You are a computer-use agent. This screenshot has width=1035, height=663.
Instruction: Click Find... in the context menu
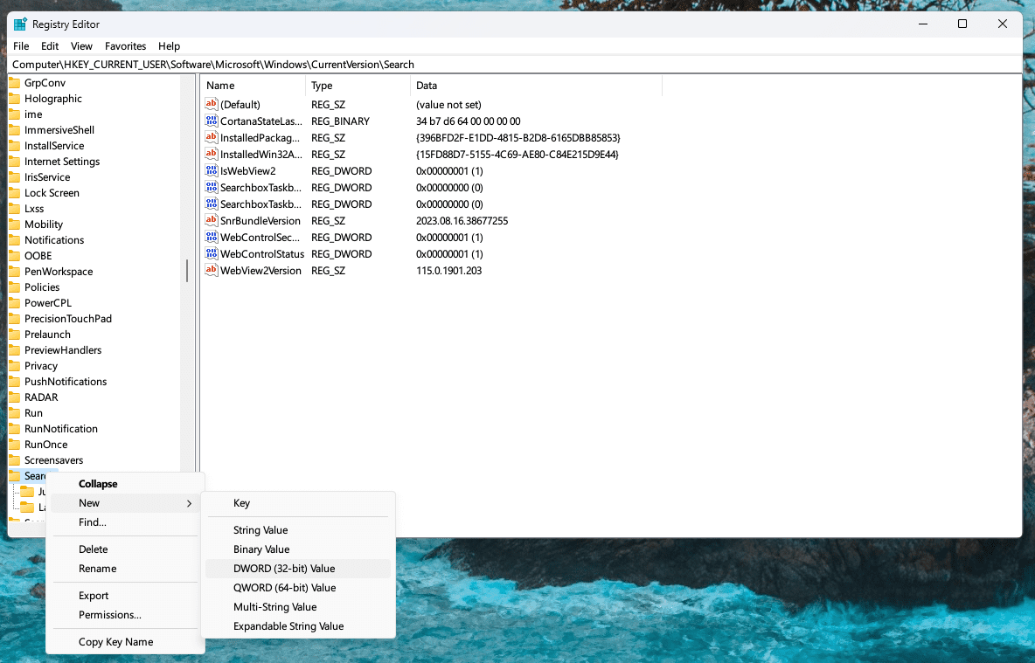click(125, 522)
